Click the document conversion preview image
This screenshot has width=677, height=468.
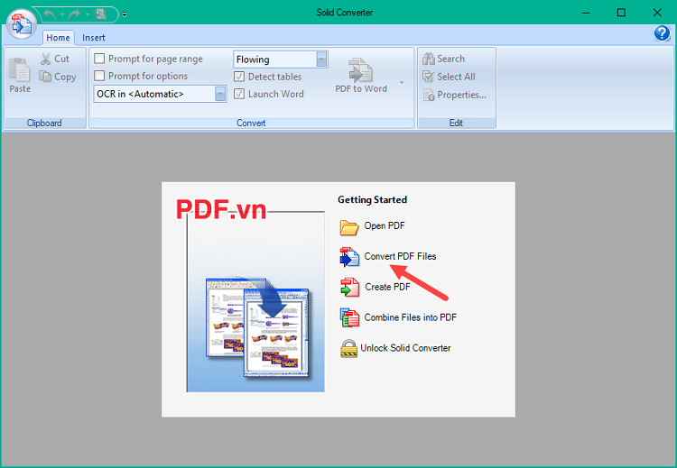[x=255, y=302]
